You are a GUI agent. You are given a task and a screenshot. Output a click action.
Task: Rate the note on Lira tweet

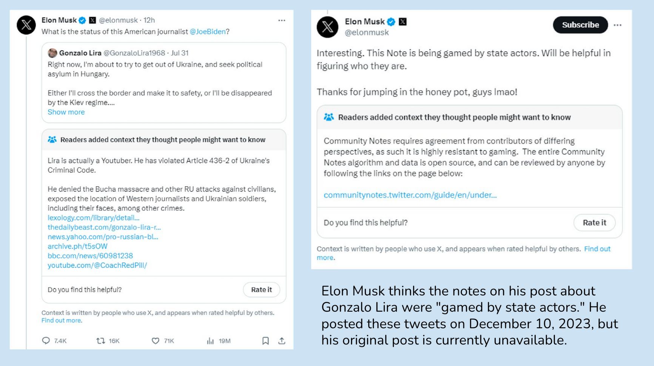[x=261, y=290]
